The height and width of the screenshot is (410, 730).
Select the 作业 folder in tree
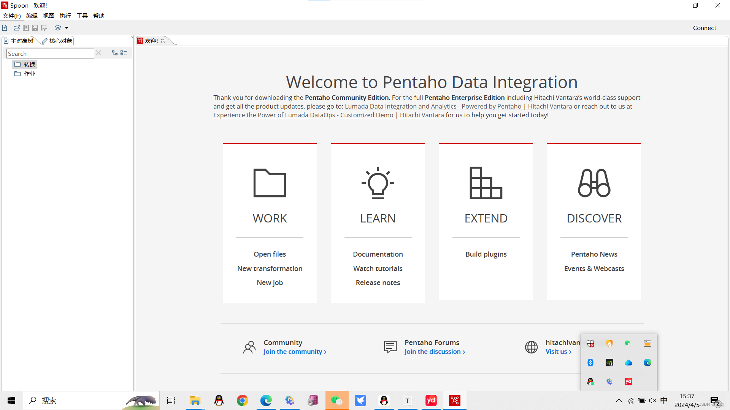pyautogui.click(x=25, y=74)
